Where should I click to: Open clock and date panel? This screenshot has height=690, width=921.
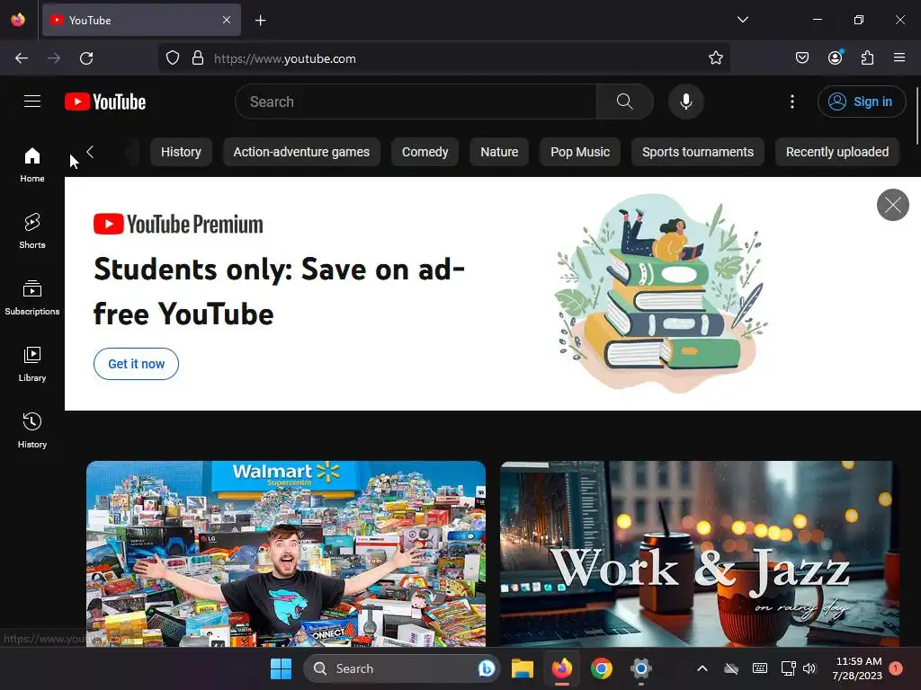point(857,668)
